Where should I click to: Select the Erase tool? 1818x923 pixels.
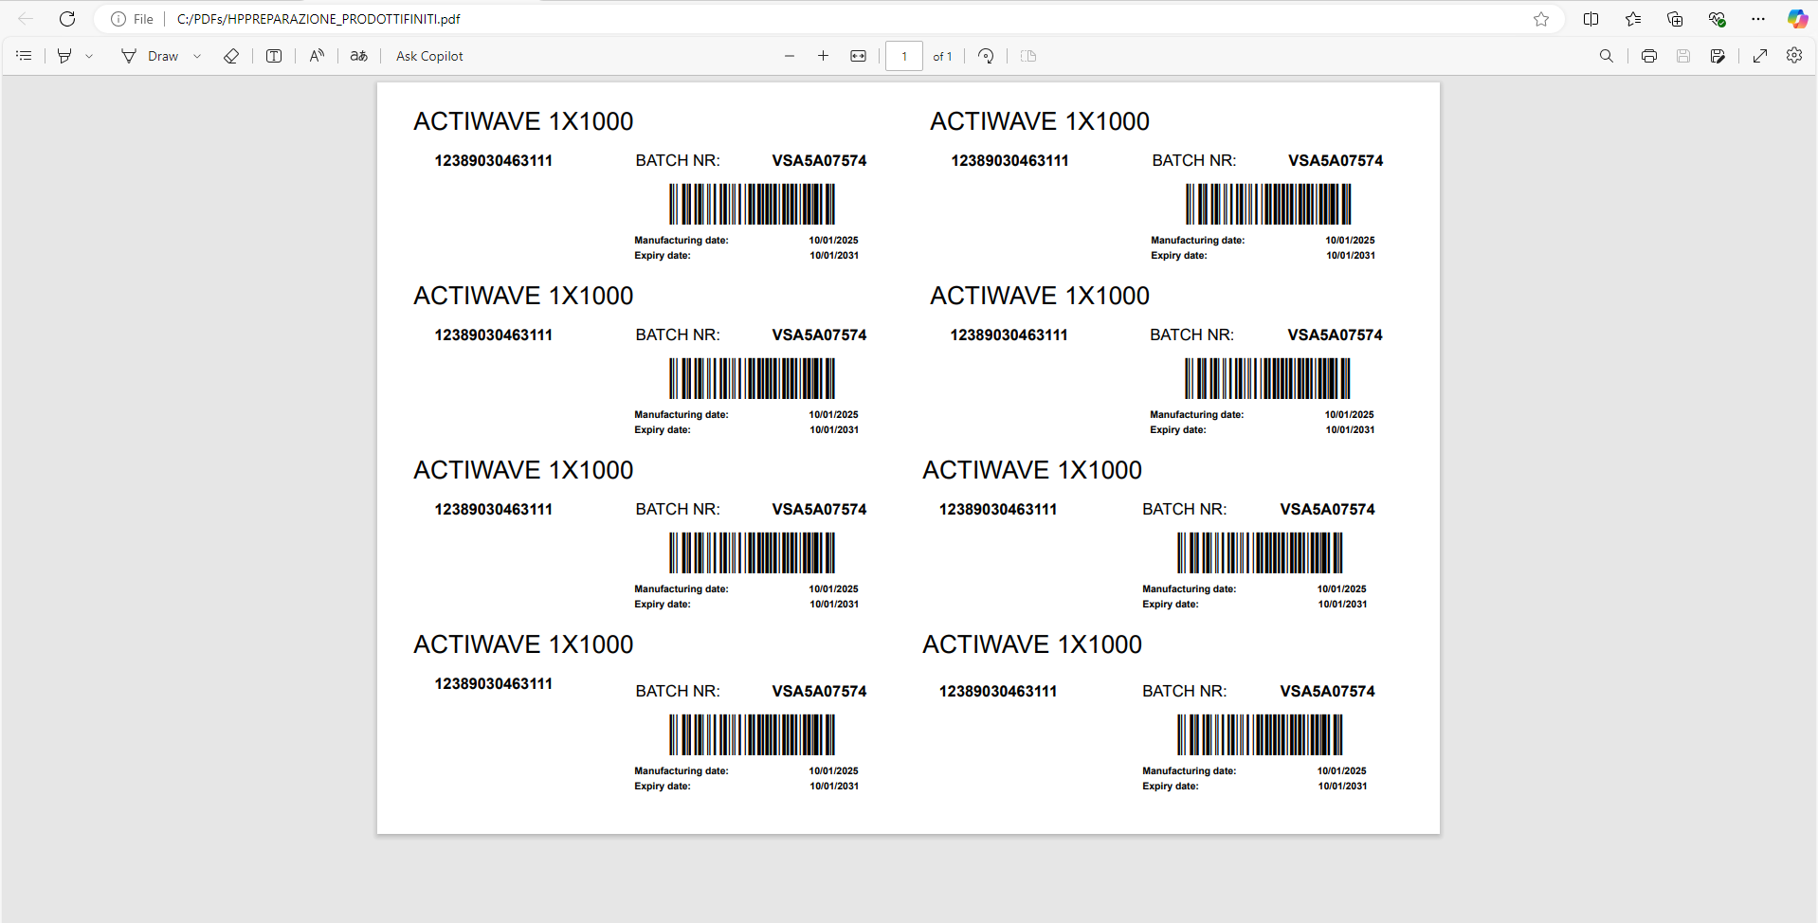point(231,56)
